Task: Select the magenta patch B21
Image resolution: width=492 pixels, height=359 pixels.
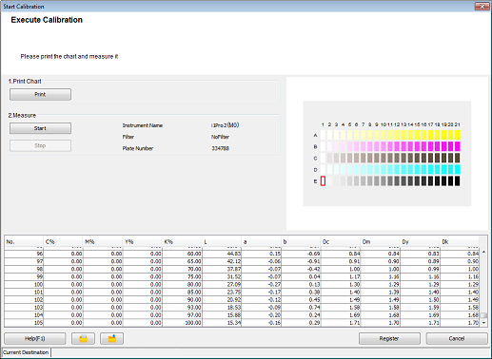Action: click(457, 146)
